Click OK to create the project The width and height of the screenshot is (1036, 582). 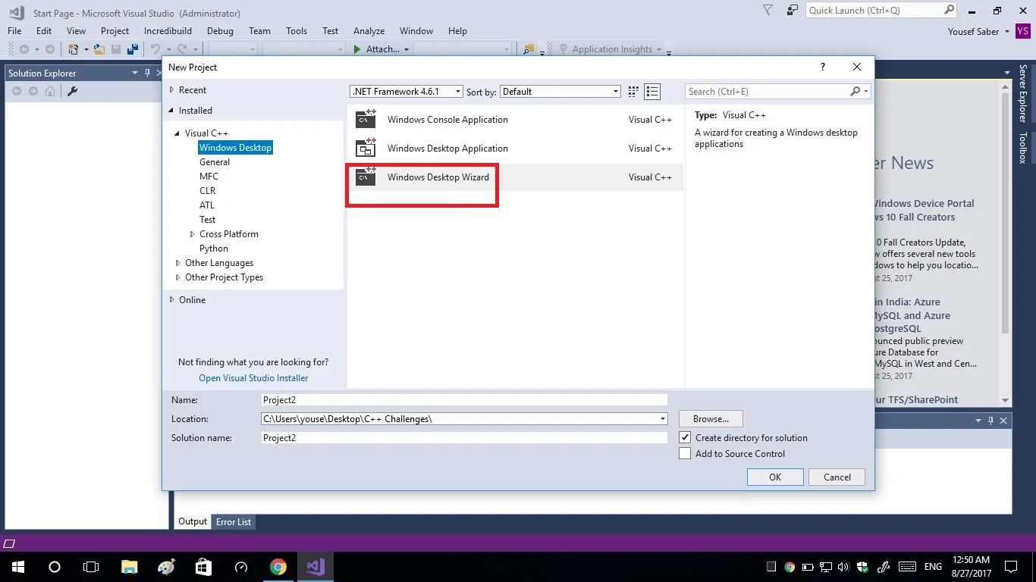(x=775, y=477)
